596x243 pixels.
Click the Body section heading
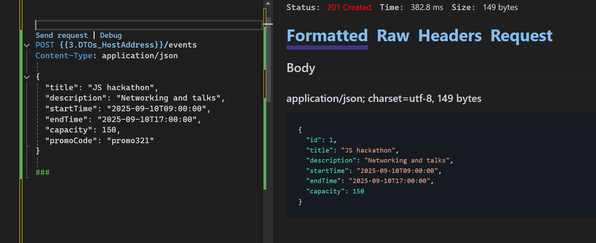(301, 68)
